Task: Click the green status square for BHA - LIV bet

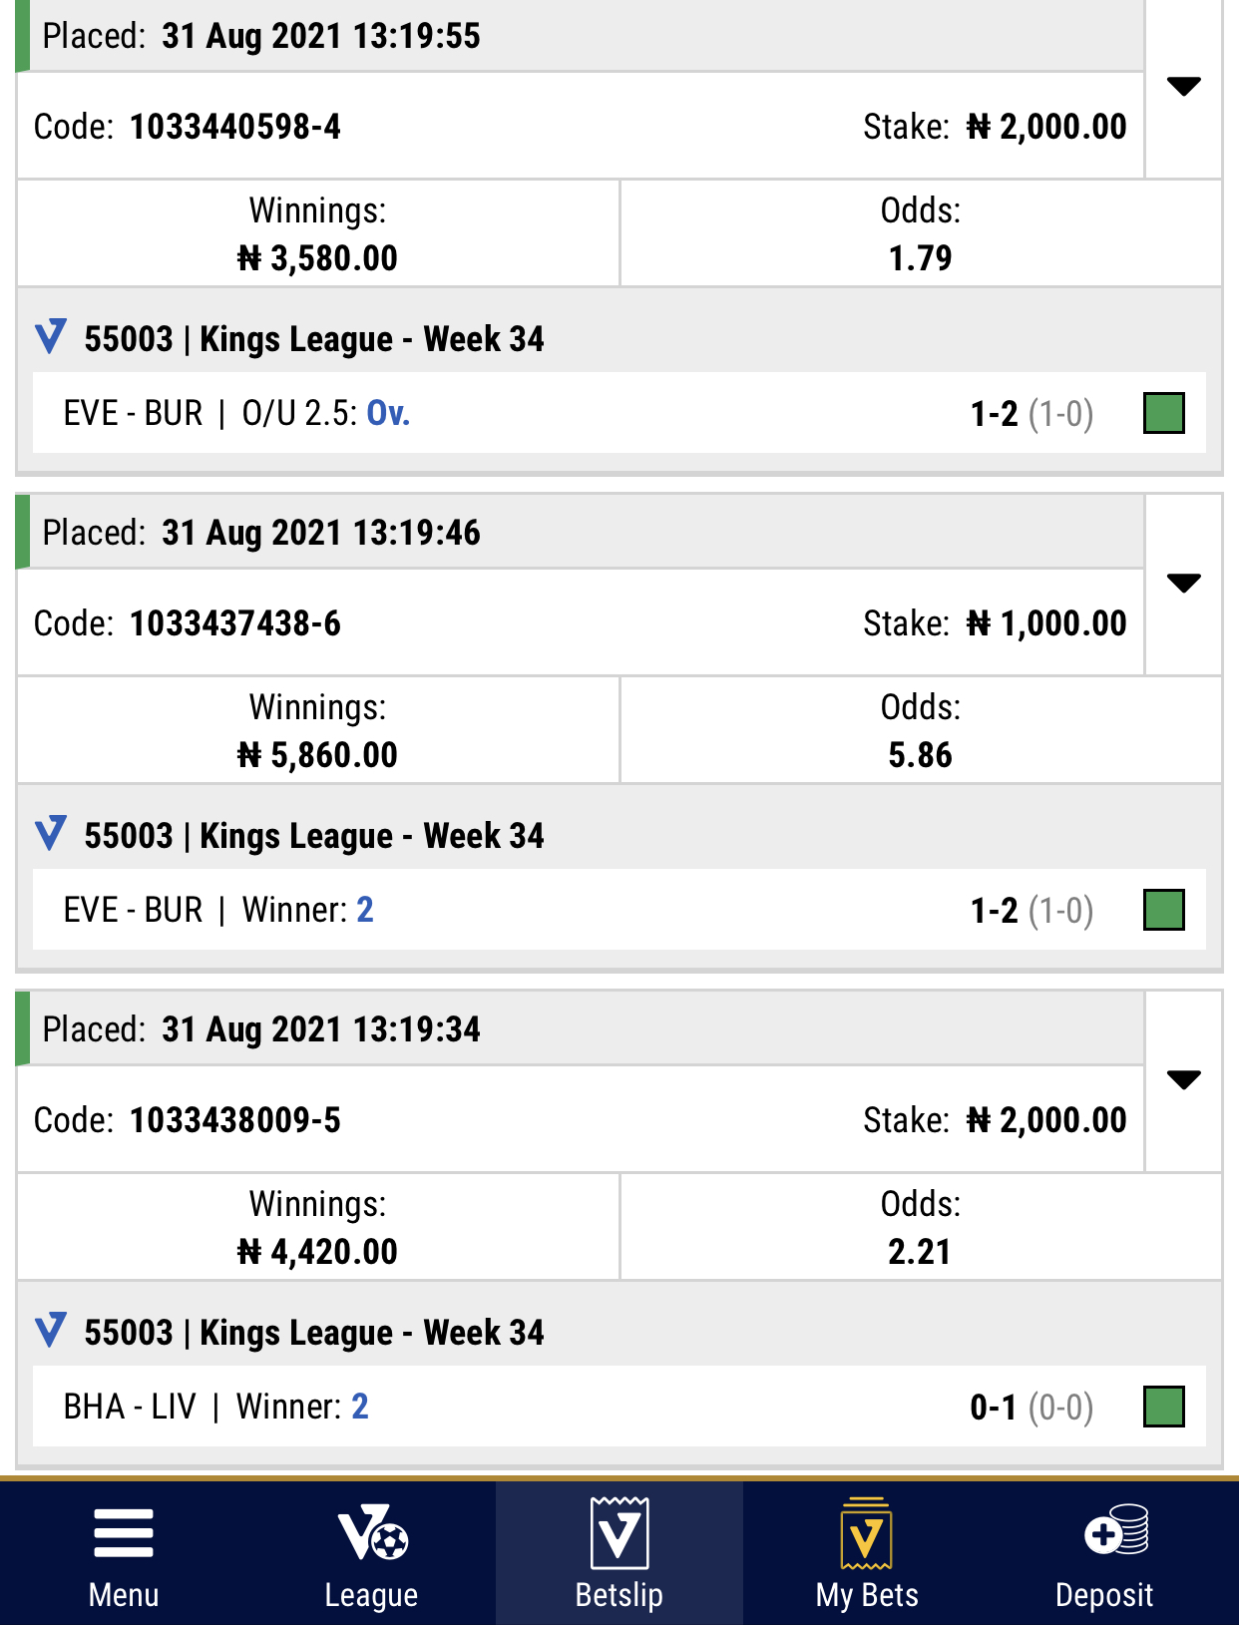Action: pyautogui.click(x=1165, y=1407)
